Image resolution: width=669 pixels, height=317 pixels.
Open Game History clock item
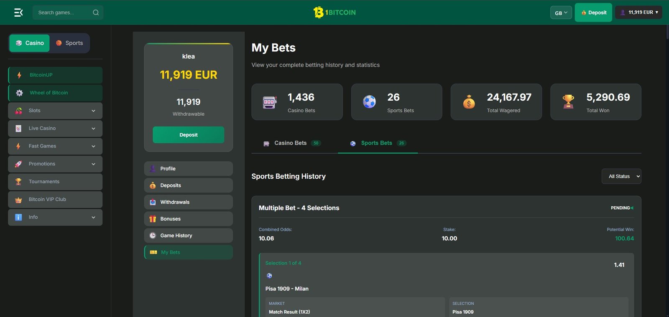[189, 236]
